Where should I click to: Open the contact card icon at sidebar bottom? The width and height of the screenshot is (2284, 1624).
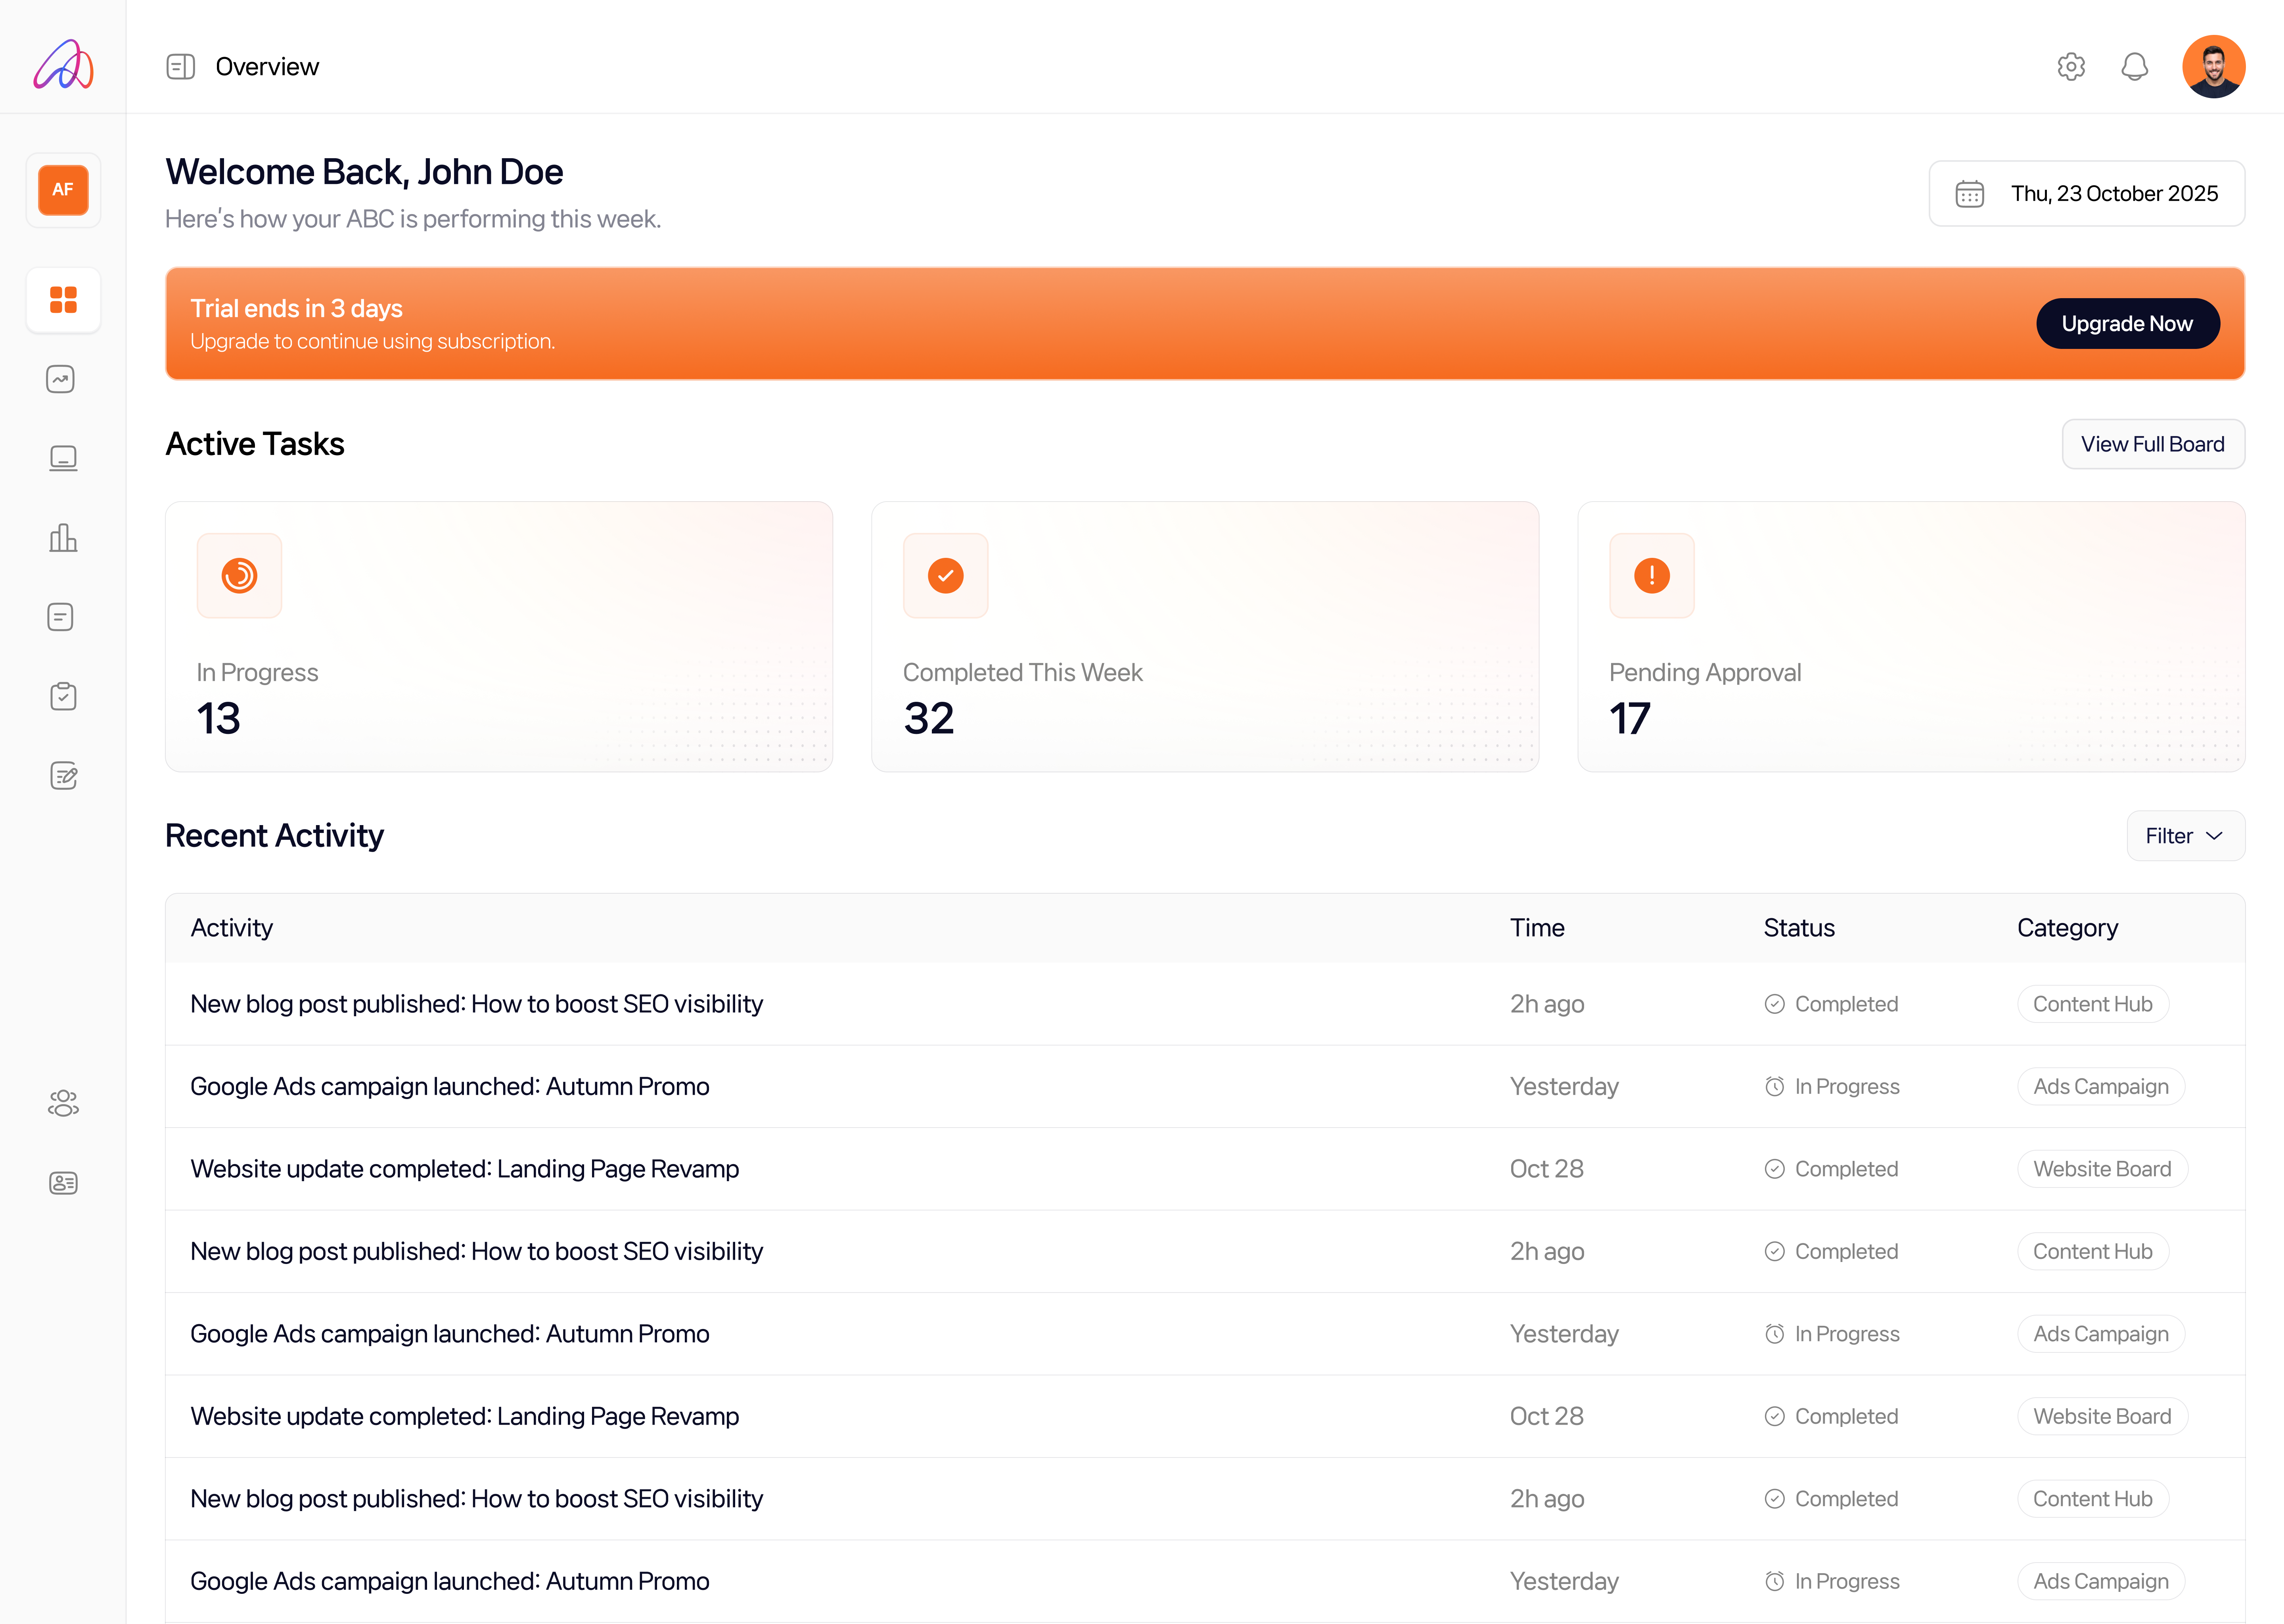(x=63, y=1183)
